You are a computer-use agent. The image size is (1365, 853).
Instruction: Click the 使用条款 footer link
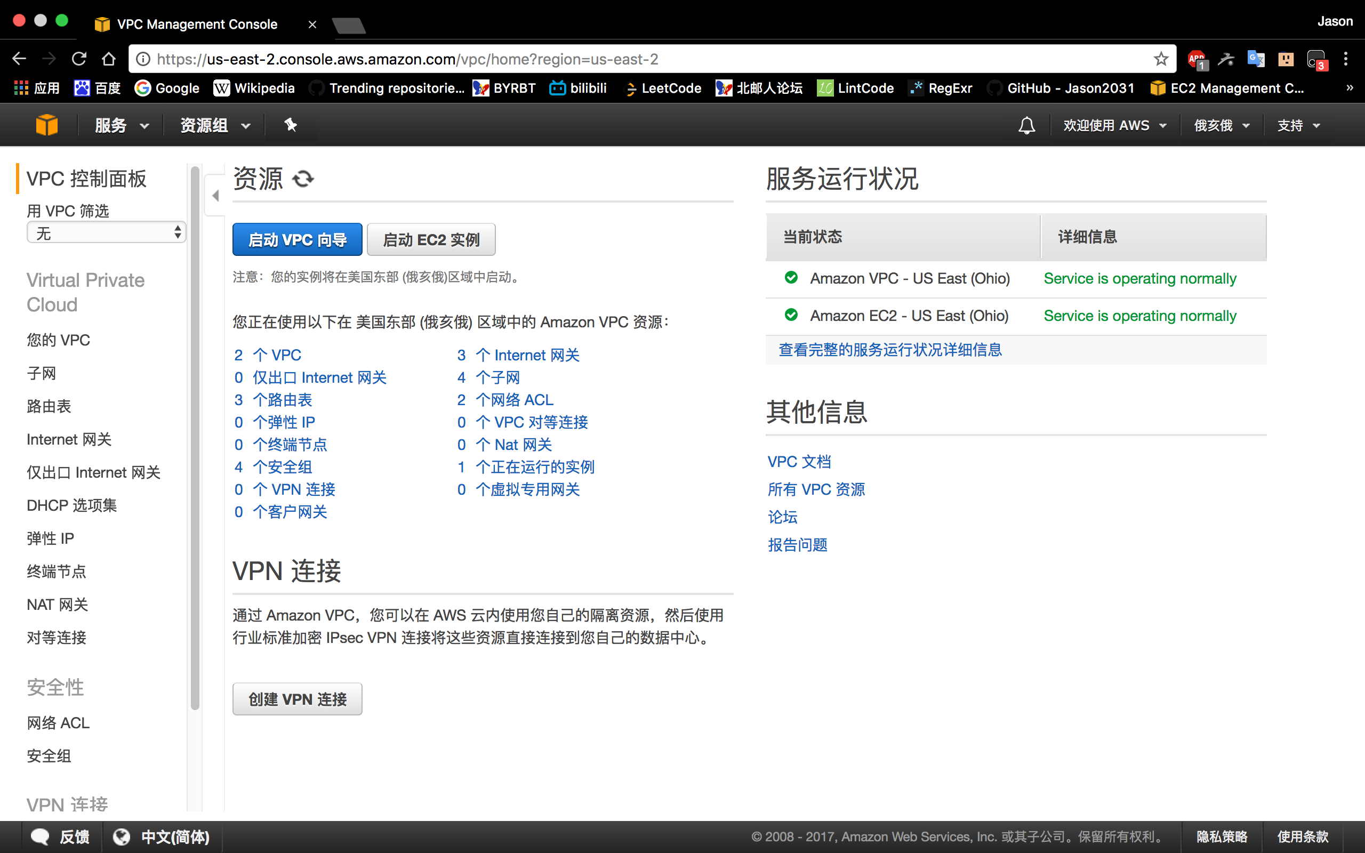(x=1303, y=836)
